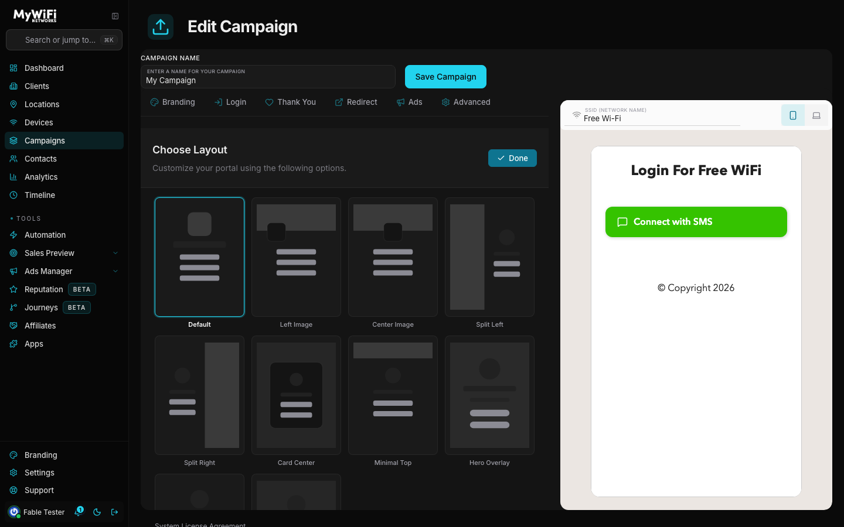Open the Advanced tab
The height and width of the screenshot is (527, 844).
click(x=466, y=102)
